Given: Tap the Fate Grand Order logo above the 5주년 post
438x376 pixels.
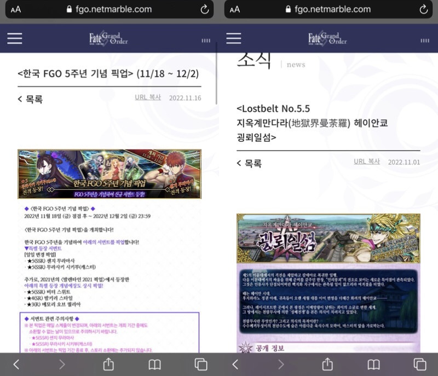Looking at the screenshot, I should click(x=108, y=38).
